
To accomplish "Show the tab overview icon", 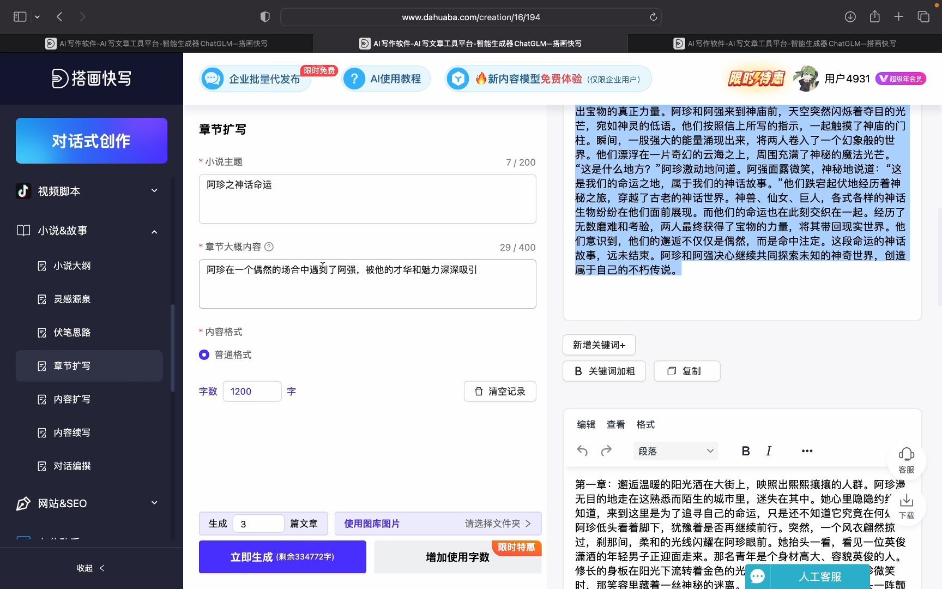I will (923, 17).
